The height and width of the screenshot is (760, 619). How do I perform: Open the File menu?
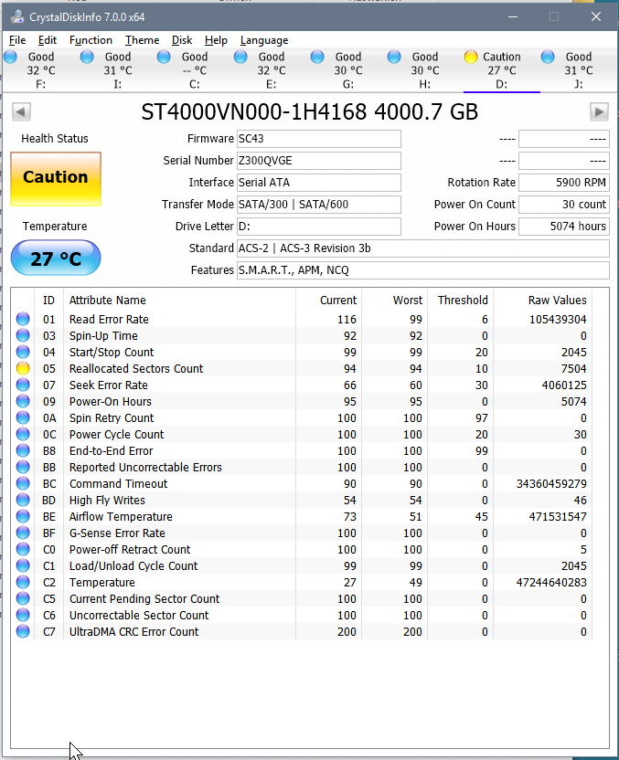coord(17,40)
